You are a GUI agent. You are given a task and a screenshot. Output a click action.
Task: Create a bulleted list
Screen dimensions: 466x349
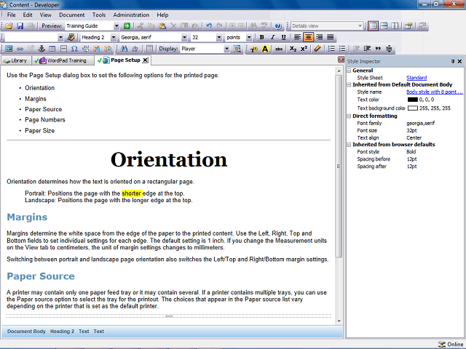342,49
